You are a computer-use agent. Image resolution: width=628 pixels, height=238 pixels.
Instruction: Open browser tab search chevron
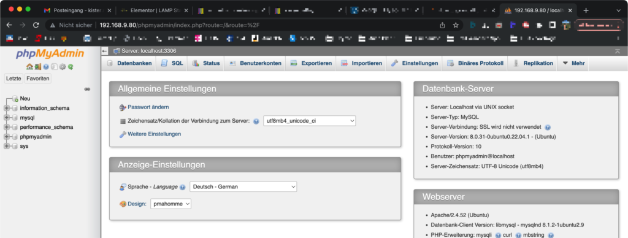(x=618, y=10)
